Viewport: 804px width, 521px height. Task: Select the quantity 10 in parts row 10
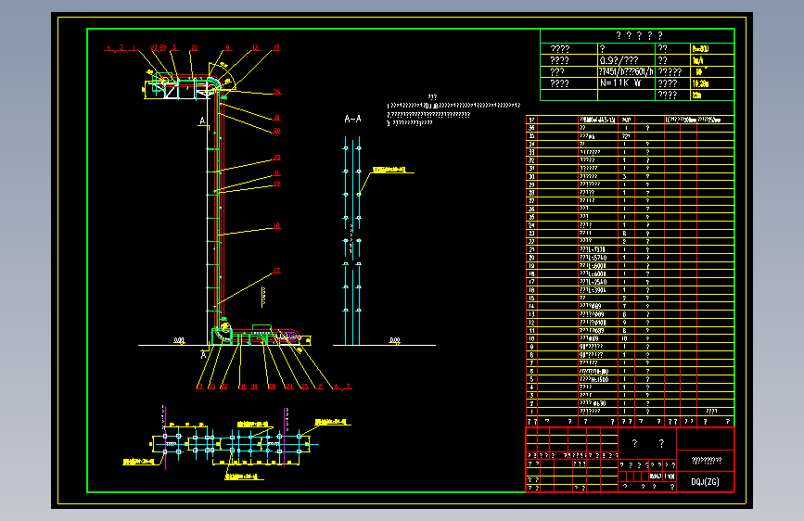point(624,339)
